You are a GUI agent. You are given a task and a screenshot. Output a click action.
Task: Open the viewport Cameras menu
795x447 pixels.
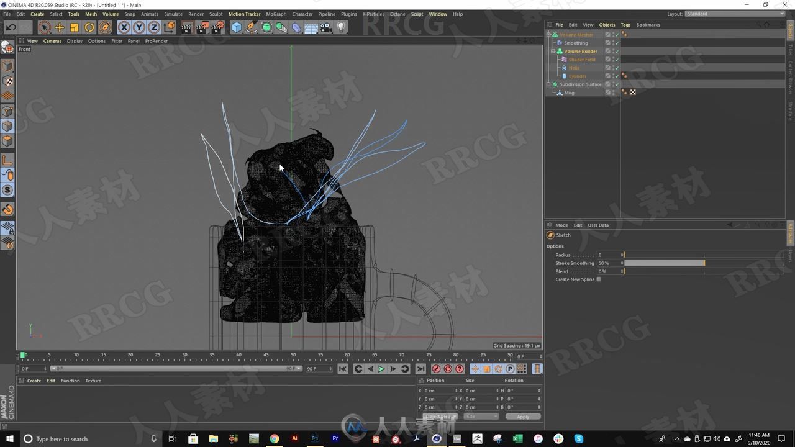(x=52, y=41)
